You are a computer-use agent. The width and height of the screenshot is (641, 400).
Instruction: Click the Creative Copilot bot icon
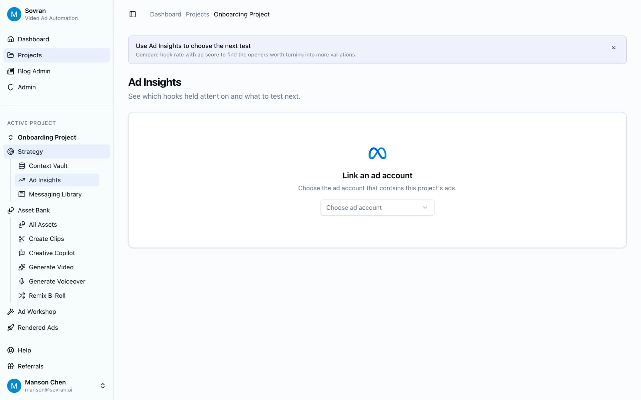tap(22, 253)
